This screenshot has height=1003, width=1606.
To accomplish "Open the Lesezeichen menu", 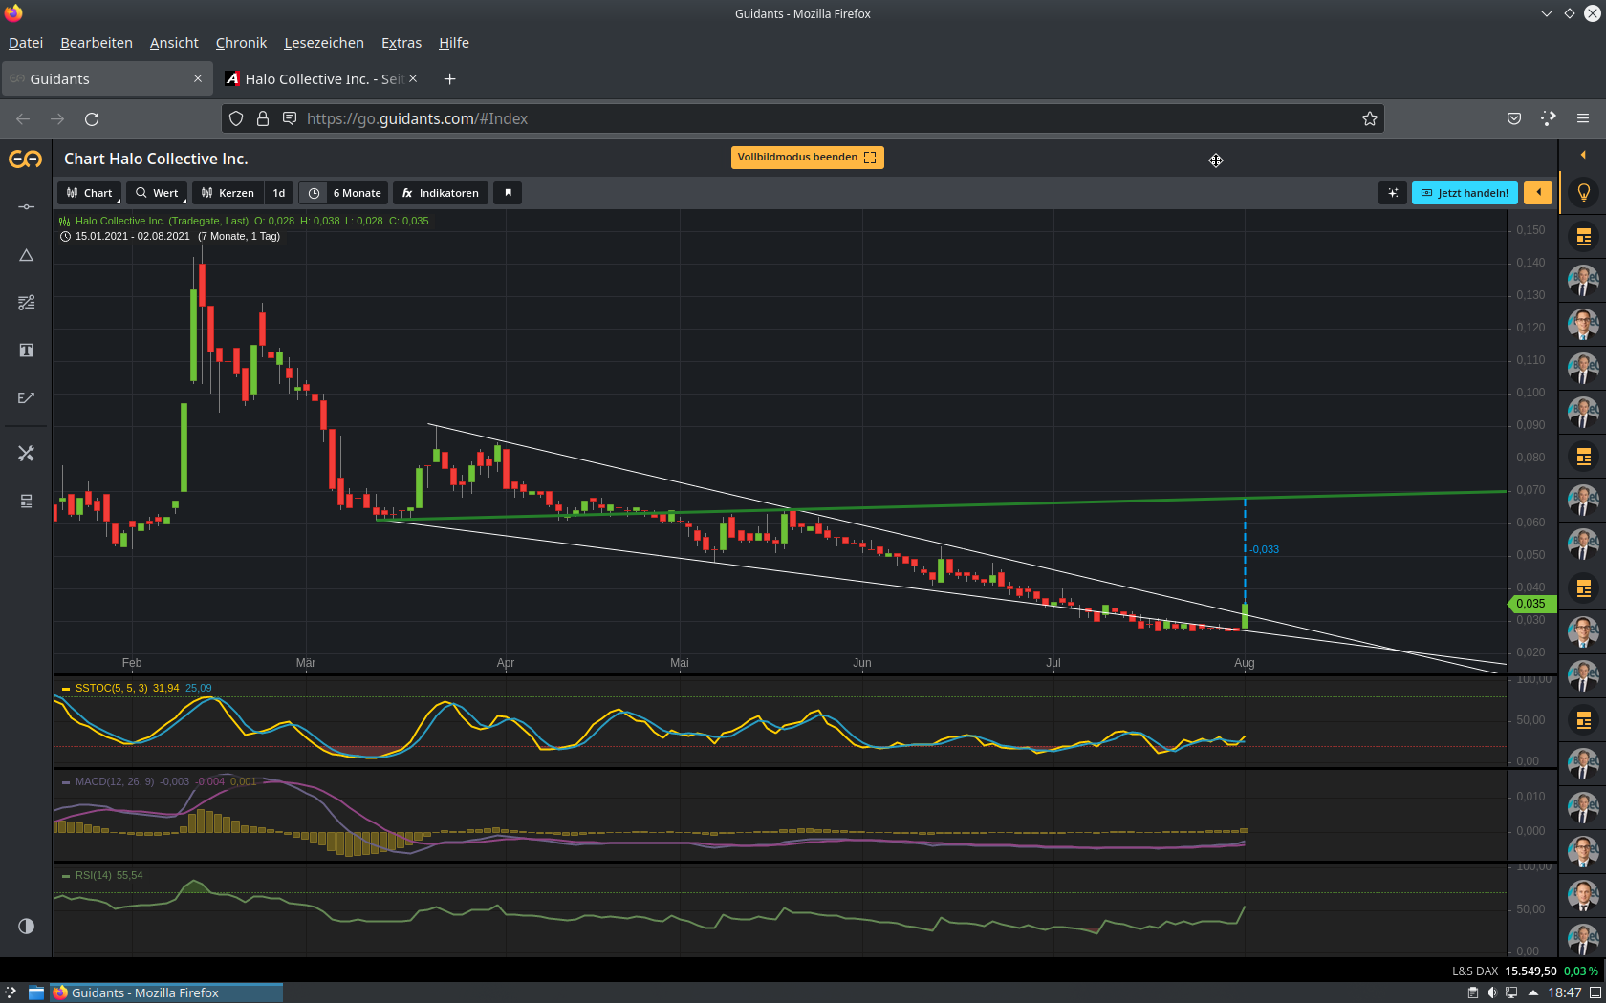I will point(323,43).
